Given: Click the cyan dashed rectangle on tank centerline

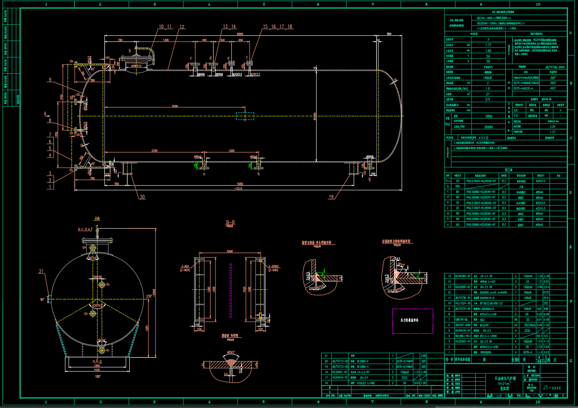Looking at the screenshot, I should point(245,116).
